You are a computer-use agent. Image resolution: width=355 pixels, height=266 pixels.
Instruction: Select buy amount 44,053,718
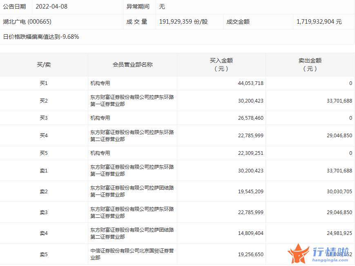pyautogui.click(x=251, y=83)
